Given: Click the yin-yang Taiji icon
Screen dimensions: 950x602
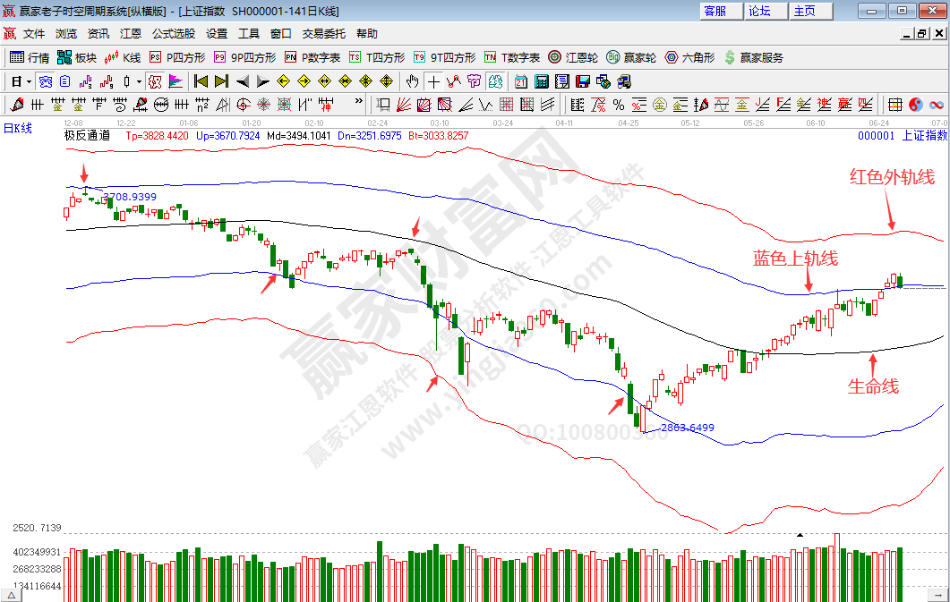Looking at the screenshot, I should (x=915, y=105).
